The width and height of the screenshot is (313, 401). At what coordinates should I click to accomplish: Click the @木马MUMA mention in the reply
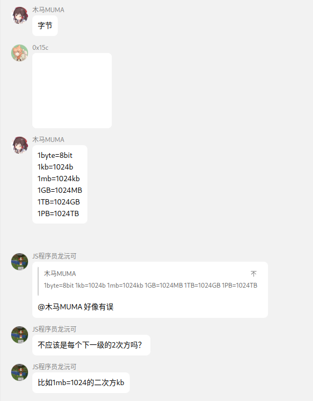[x=60, y=307]
